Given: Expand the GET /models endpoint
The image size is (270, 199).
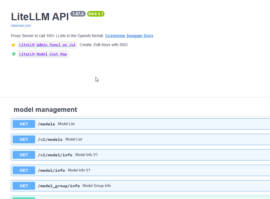Looking at the screenshot, I should click(x=140, y=124).
